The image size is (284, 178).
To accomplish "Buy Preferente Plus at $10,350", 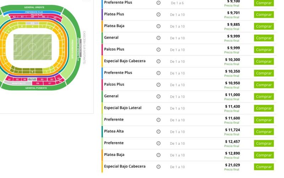I will [264, 73].
